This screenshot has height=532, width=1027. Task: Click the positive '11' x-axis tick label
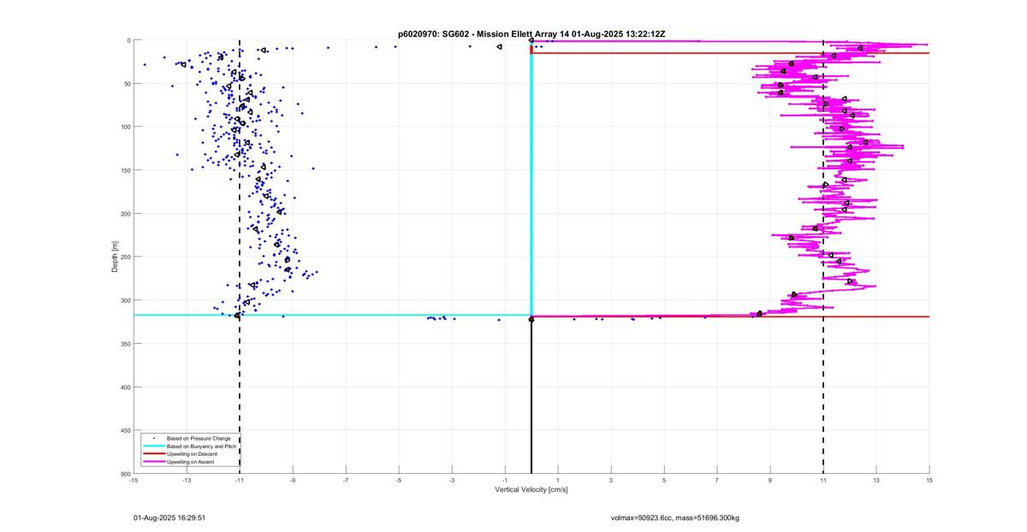click(823, 481)
